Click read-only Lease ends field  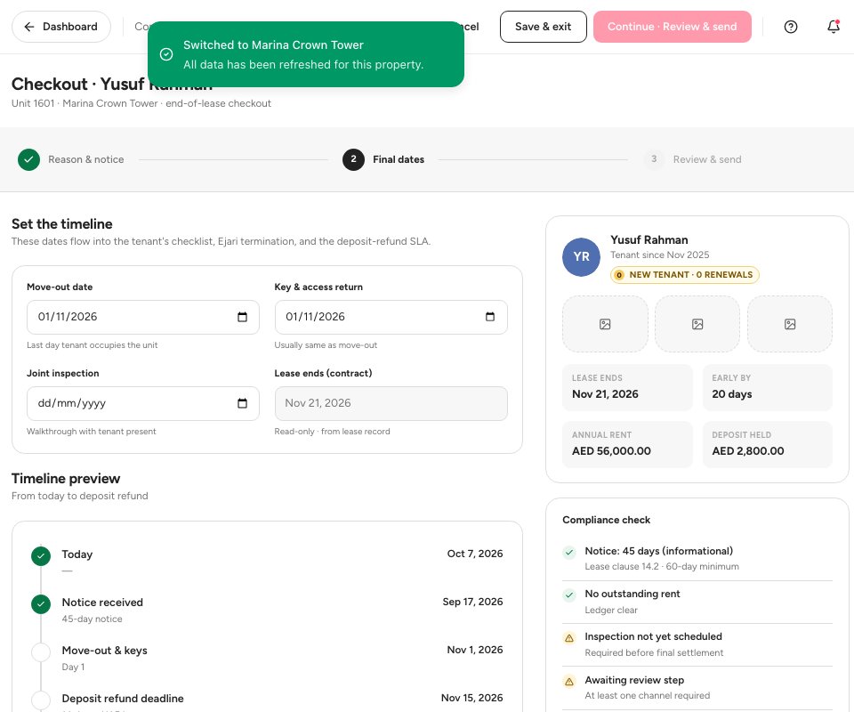[391, 403]
